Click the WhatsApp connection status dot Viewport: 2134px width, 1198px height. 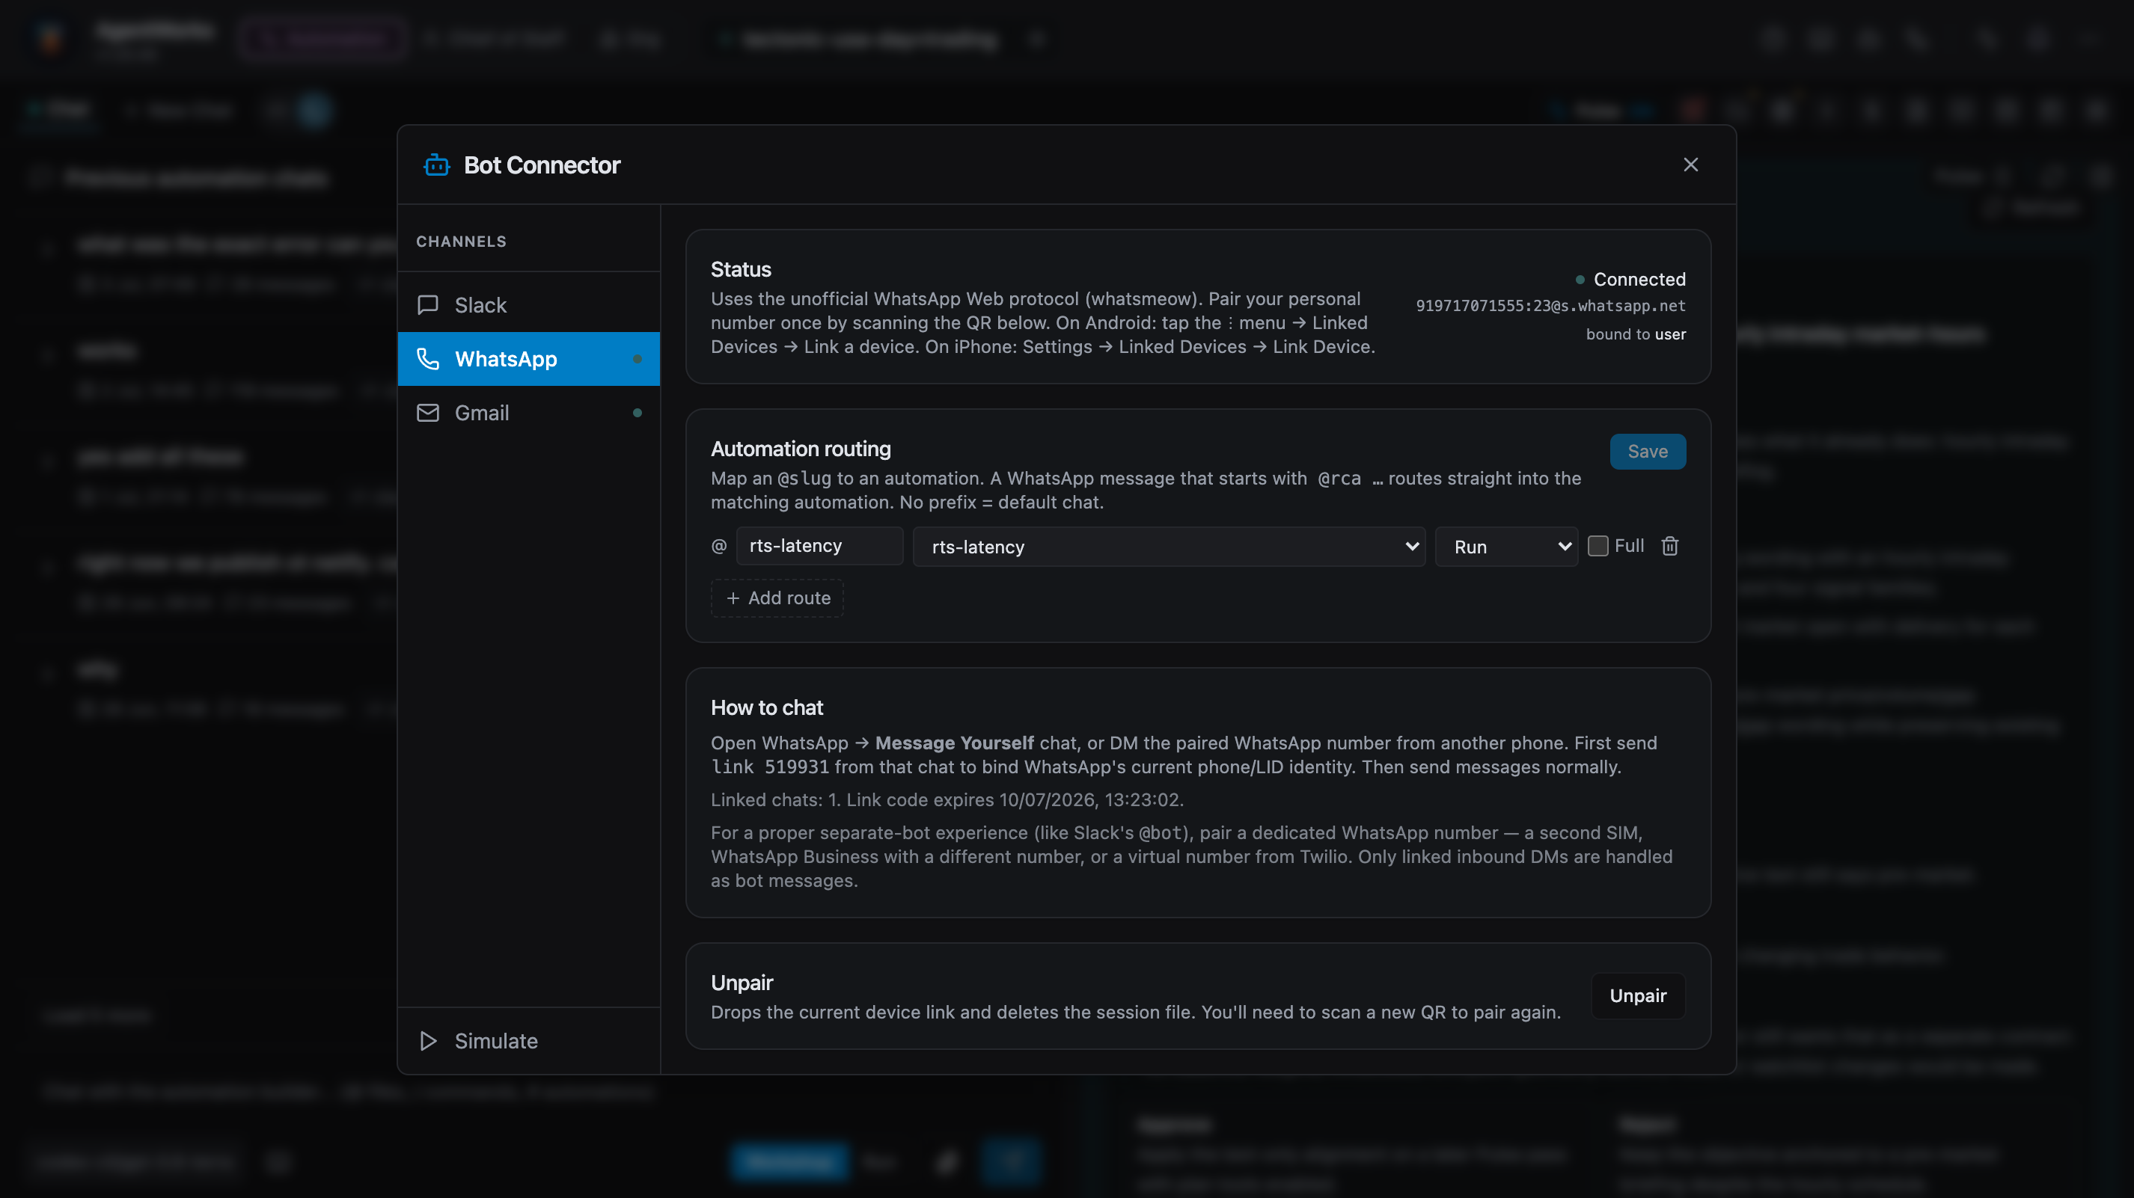pos(637,358)
